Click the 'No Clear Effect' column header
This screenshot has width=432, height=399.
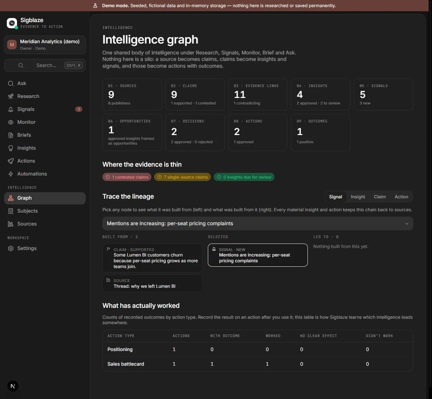tap(318, 336)
